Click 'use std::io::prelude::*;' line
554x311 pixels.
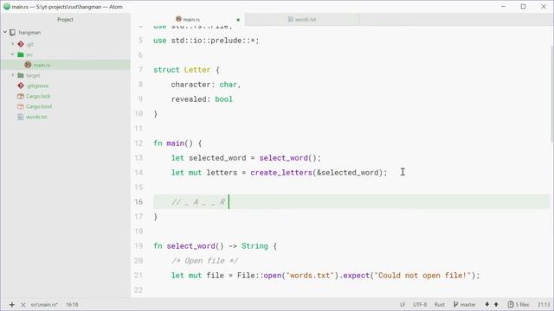[206, 41]
